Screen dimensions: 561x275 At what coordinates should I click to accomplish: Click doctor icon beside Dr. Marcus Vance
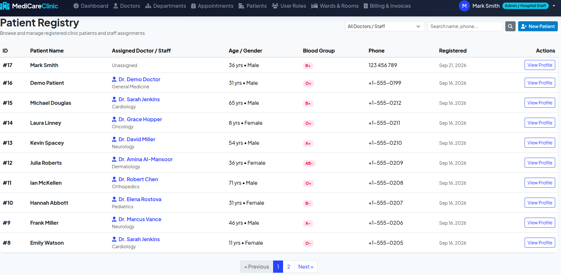[x=114, y=219]
